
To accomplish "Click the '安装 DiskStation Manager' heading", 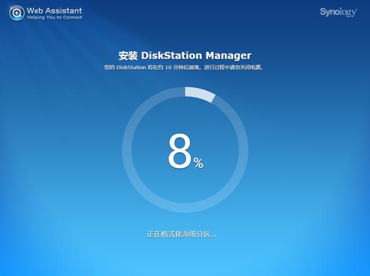I will (185, 56).
